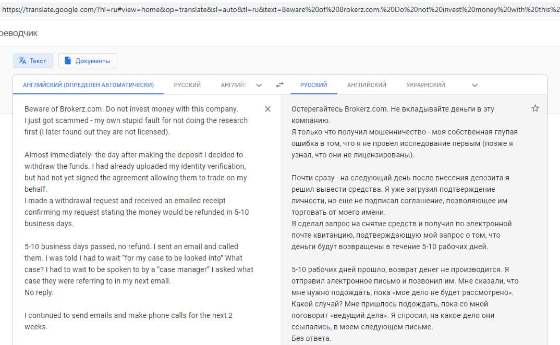The image size is (560, 345).
Task: Select Украинский target language tab
Action: (425, 85)
